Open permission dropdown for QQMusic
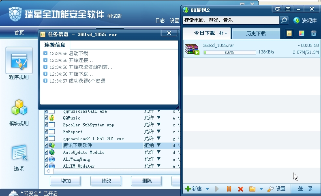This screenshot has width=321, height=196. pyautogui.click(x=158, y=117)
